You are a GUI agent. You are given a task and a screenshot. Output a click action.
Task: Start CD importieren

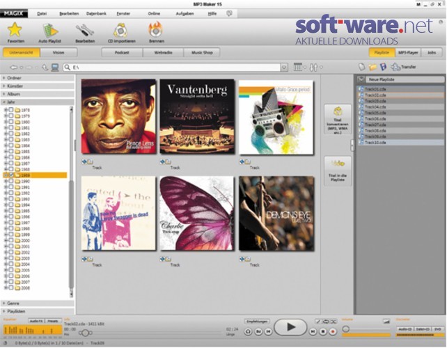(x=121, y=31)
